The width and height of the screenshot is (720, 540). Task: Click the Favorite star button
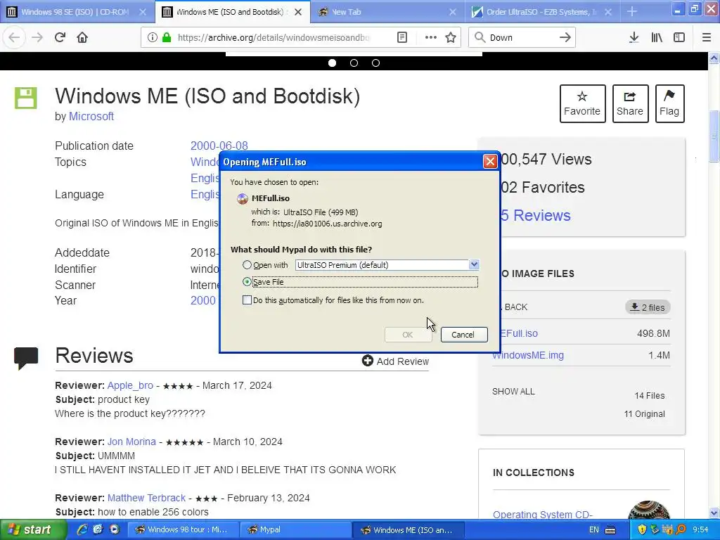pos(582,104)
